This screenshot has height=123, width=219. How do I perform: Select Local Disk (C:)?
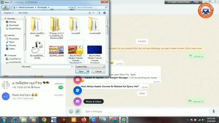click(x=15, y=59)
